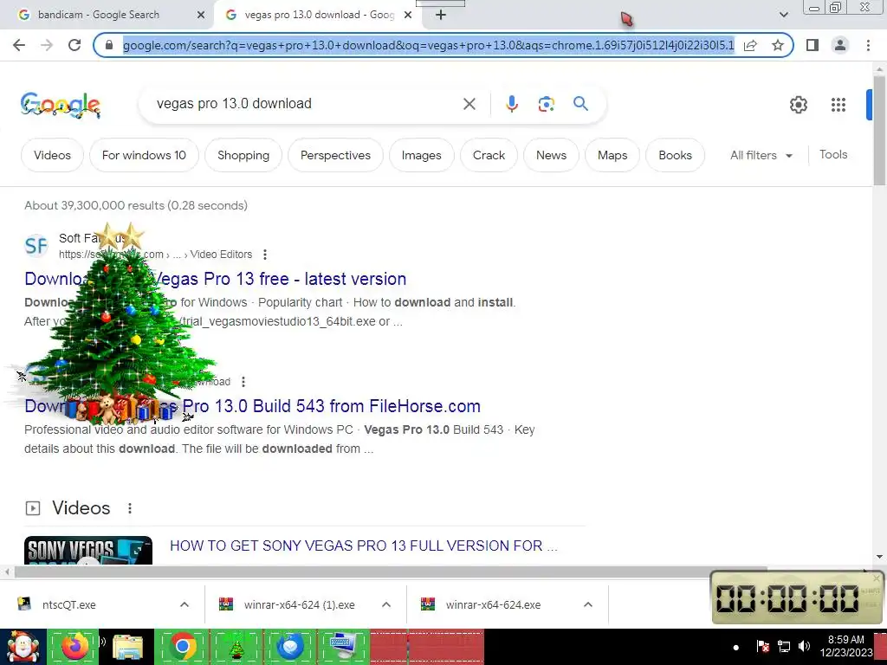Click the network tray icon

pos(783,646)
